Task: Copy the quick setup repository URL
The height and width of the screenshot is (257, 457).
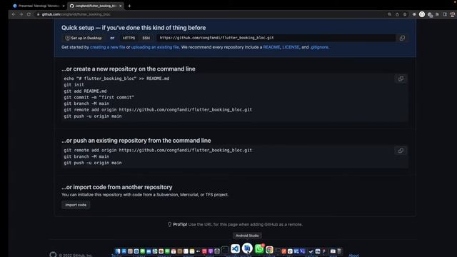Action: [402, 38]
